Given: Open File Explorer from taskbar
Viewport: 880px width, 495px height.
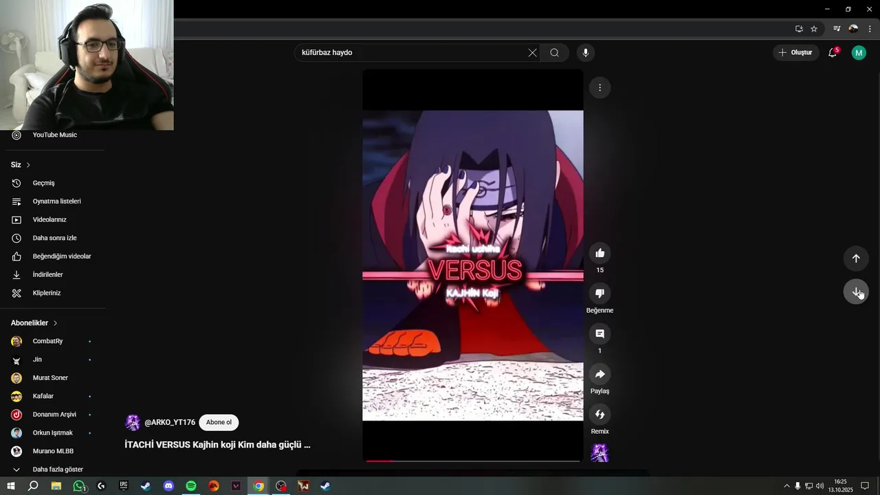Looking at the screenshot, I should click(56, 486).
